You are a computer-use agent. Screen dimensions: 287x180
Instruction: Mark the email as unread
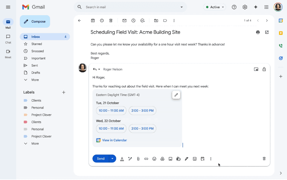[x=124, y=21]
